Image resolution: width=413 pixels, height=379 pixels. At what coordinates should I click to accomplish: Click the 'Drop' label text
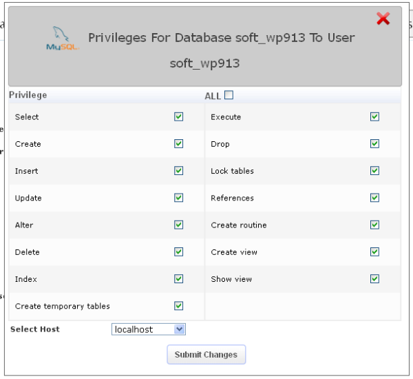click(220, 144)
